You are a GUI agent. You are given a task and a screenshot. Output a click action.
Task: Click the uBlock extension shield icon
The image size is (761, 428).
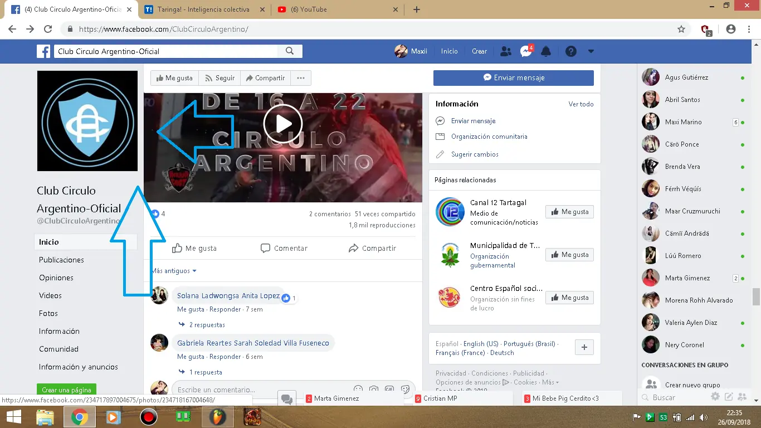706,30
